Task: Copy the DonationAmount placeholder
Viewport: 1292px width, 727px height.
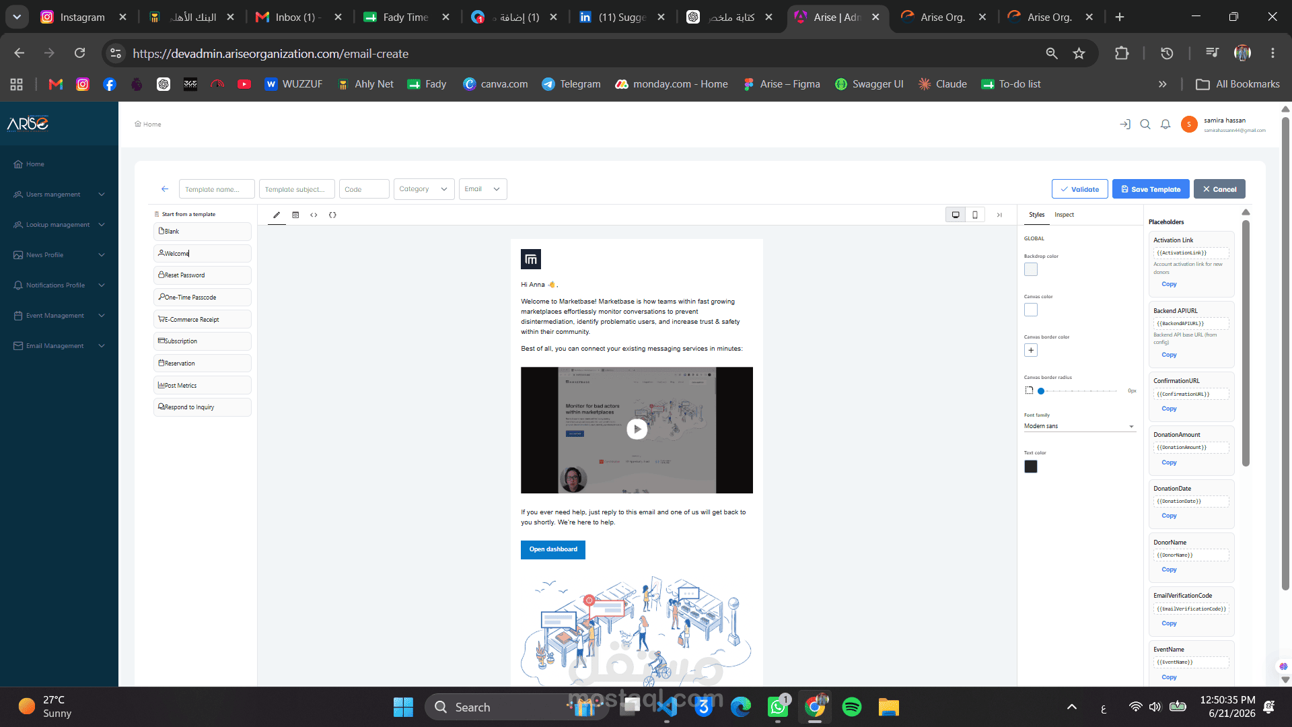Action: point(1169,462)
